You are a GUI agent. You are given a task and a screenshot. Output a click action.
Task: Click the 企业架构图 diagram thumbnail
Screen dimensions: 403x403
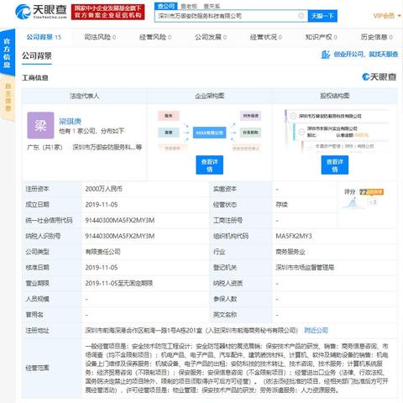(x=209, y=132)
